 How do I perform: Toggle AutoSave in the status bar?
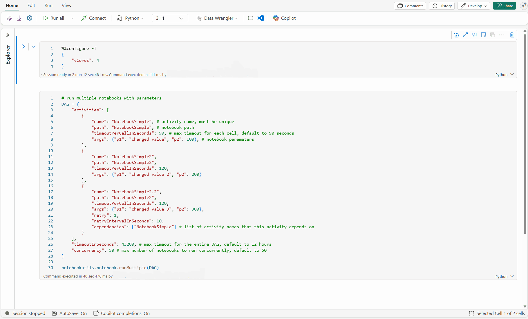(x=70, y=313)
